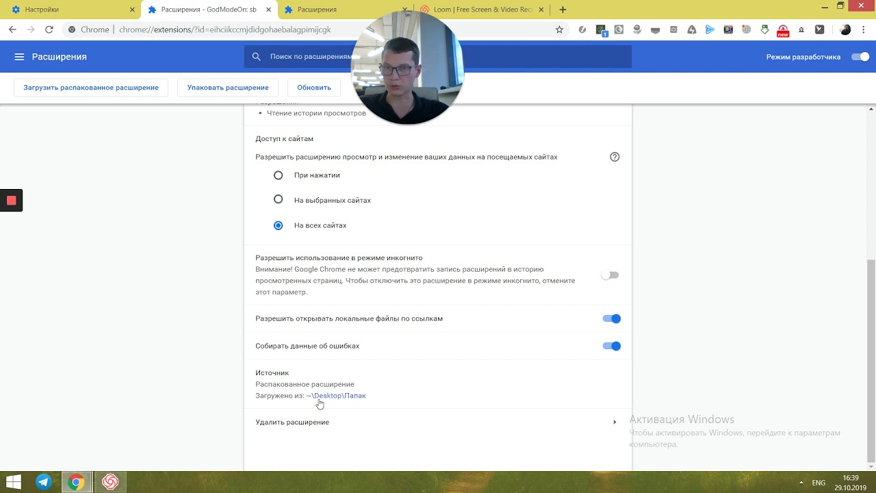876x493 pixels.
Task: Toggle Разрешить открывать локальные файлы по ссылкам
Action: point(611,318)
